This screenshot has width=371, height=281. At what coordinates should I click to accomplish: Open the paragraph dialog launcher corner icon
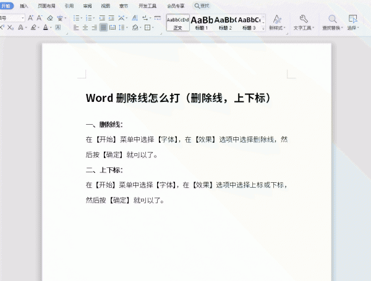(x=161, y=33)
